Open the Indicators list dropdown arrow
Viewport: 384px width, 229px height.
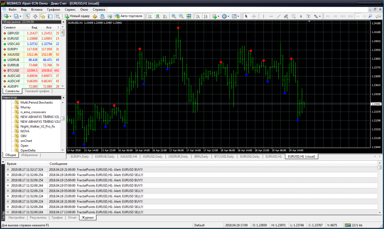click(x=218, y=16)
